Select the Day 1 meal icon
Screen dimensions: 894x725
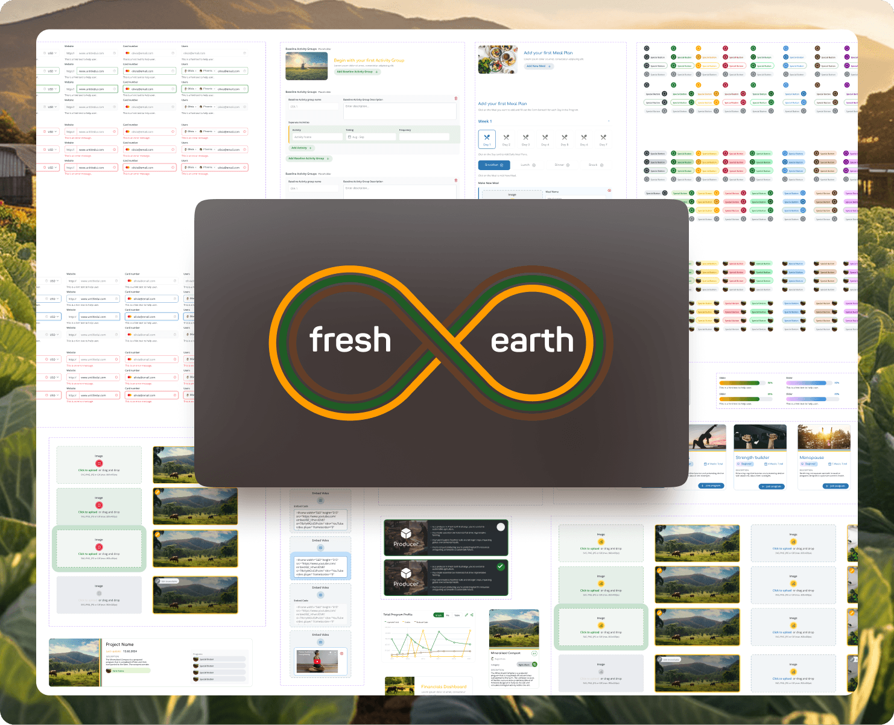(487, 137)
